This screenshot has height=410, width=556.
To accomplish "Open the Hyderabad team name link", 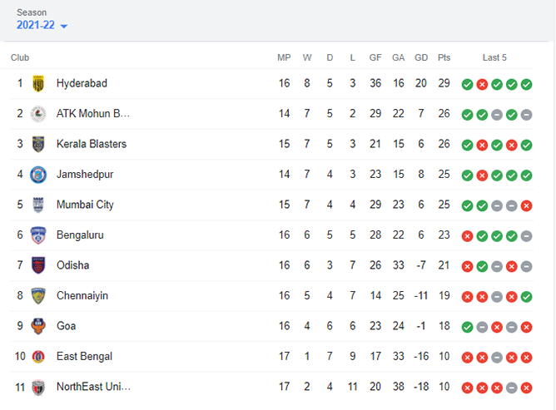I will 82,83.
